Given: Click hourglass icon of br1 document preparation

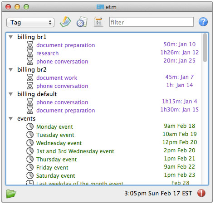Looking at the screenshot, I should tap(30, 45).
